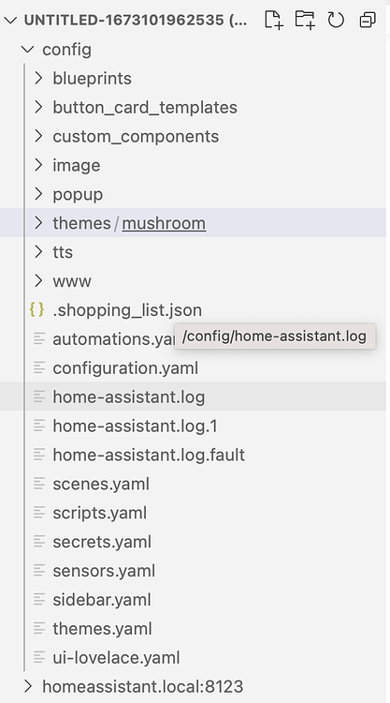Click the file icon next to secrets.yaml
Viewport: 390px width, 703px height.
pos(39,542)
